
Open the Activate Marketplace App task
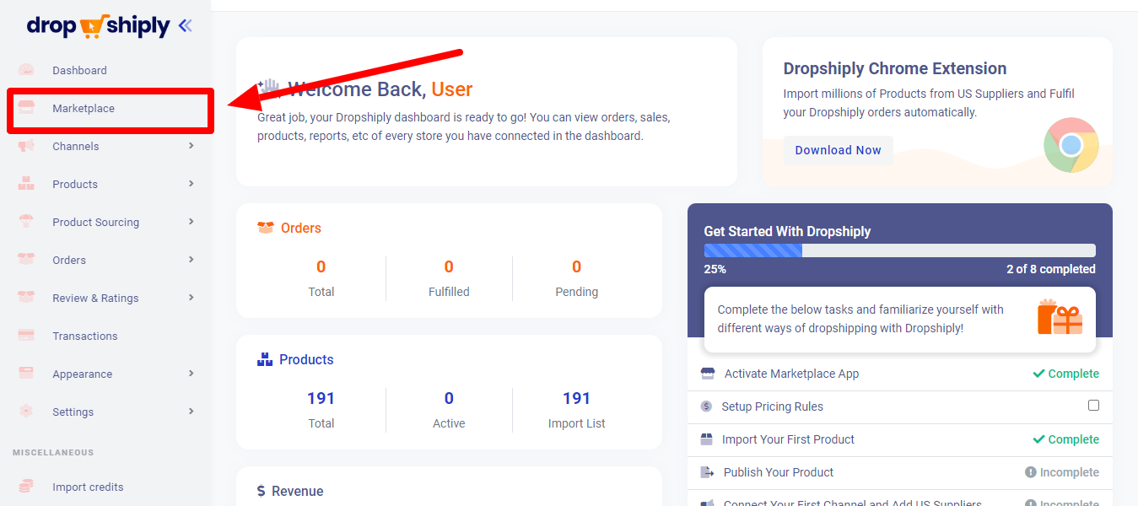tap(791, 374)
